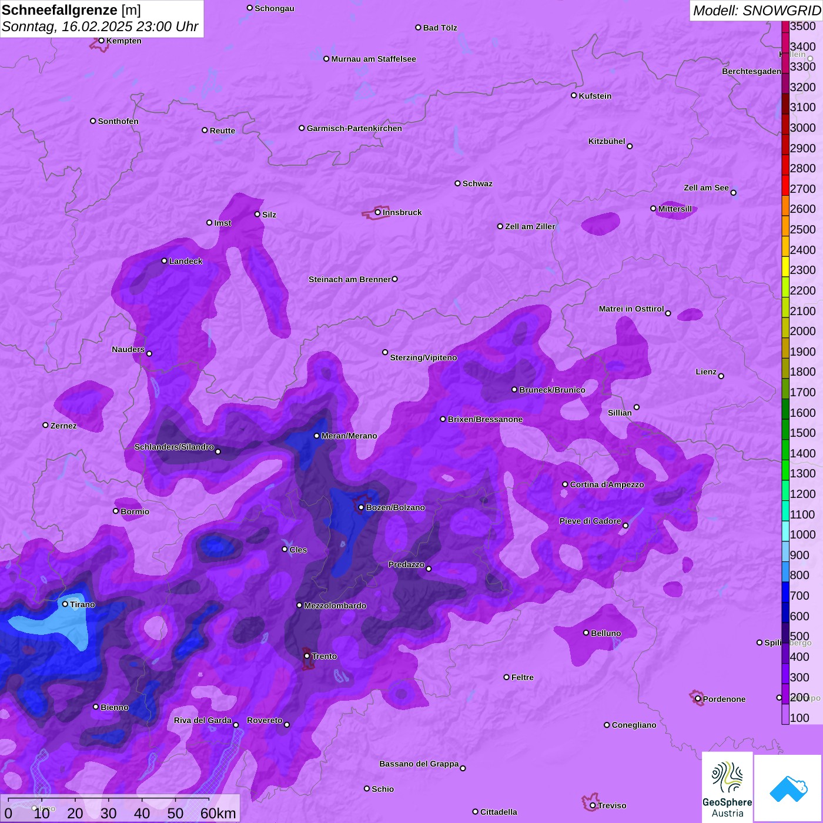The height and width of the screenshot is (823, 823).
Task: Click the Lienz location dot
Action: (721, 376)
